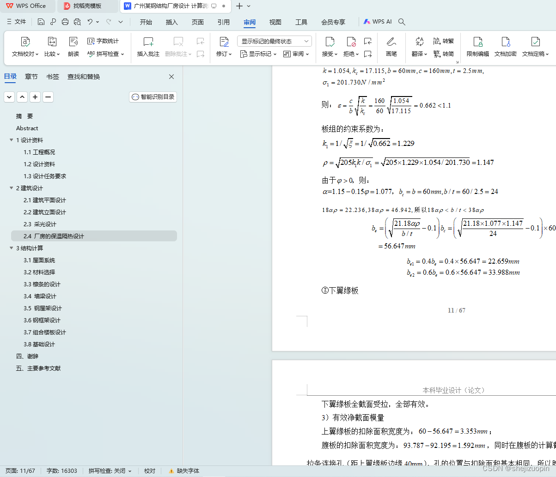Open Print Preview icon in quick access toolbar
556x477 pixels.
tap(77, 22)
